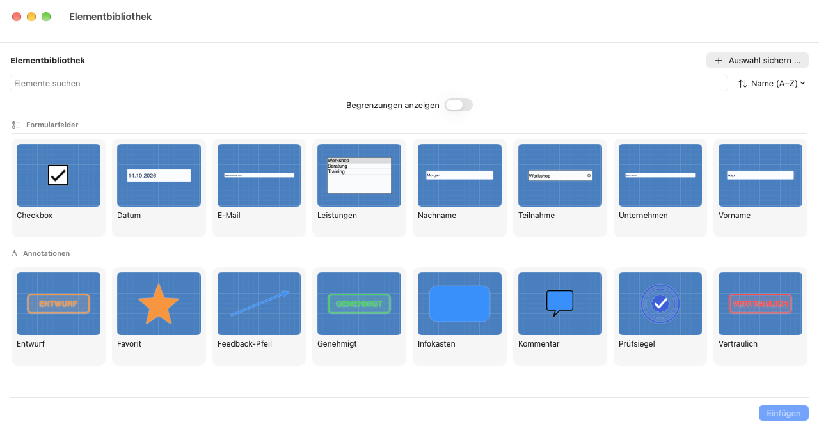Choose the orange star Favorit annotation
This screenshot has width=819, height=431.
tap(159, 304)
